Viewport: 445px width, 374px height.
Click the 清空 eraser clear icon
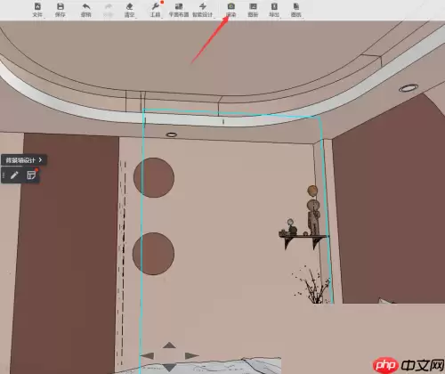129,6
